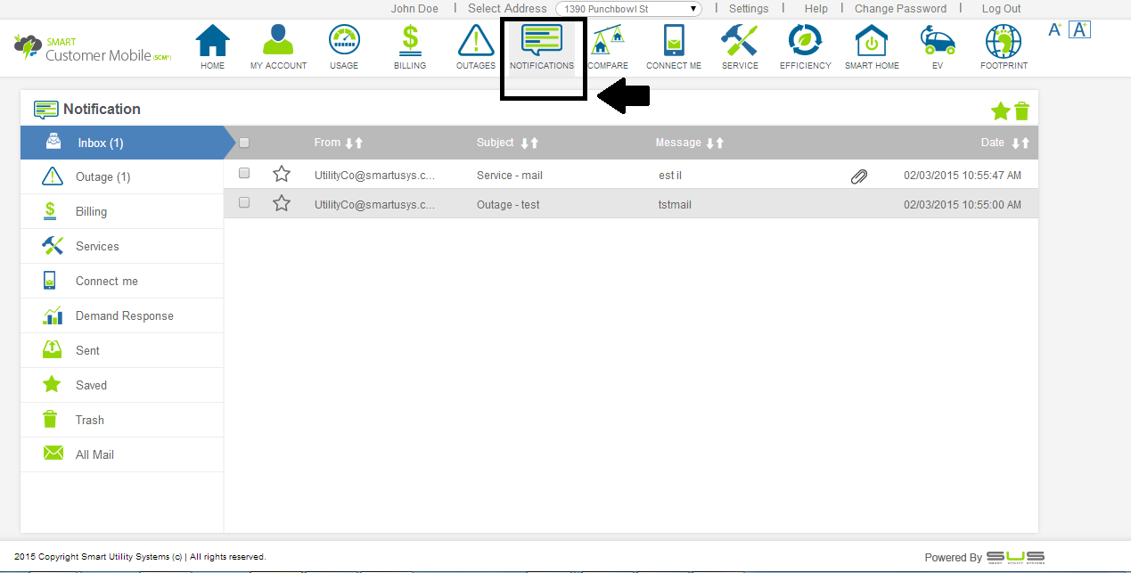Viewport: 1131px width, 573px height.
Task: Sort messages by the Date column
Action: (1020, 143)
